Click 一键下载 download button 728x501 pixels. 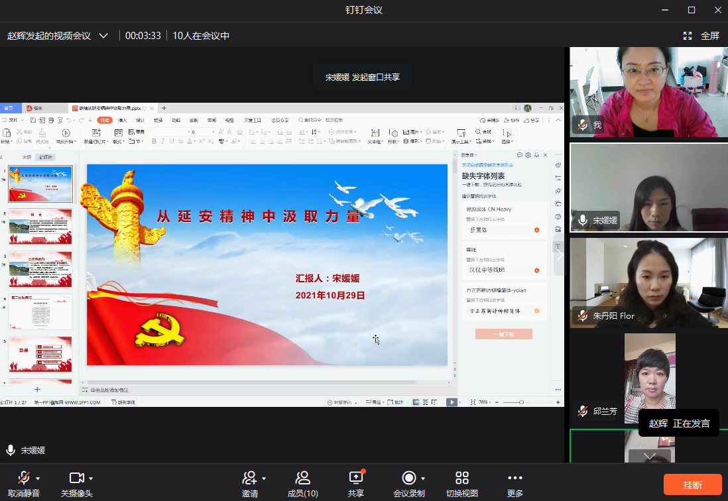(x=504, y=334)
